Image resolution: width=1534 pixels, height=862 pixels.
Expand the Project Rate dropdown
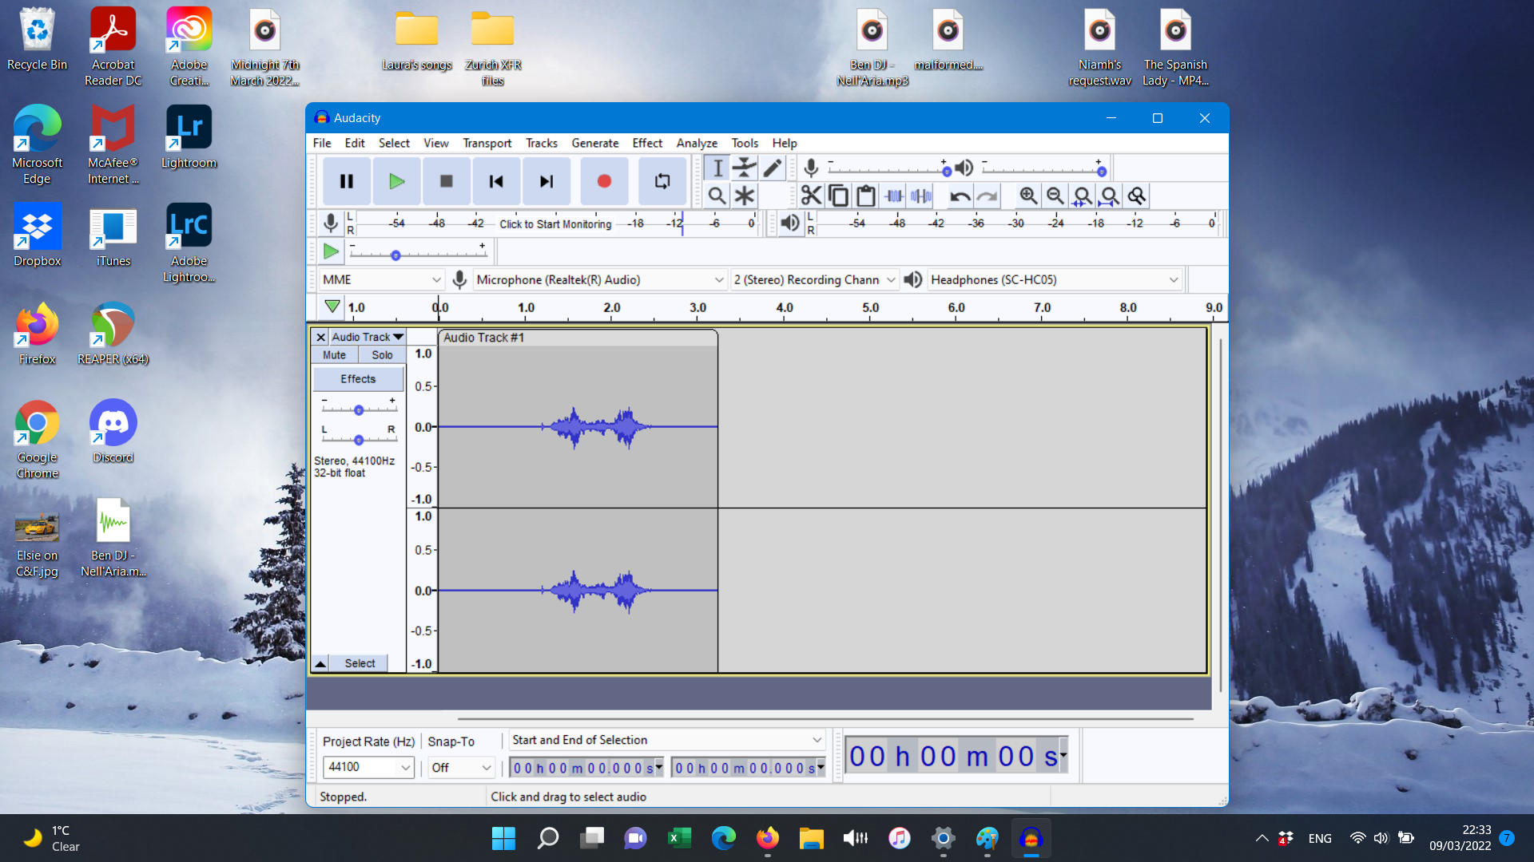point(405,767)
